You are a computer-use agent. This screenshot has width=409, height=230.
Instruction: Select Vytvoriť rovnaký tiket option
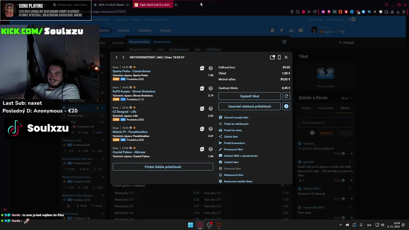coord(234,118)
